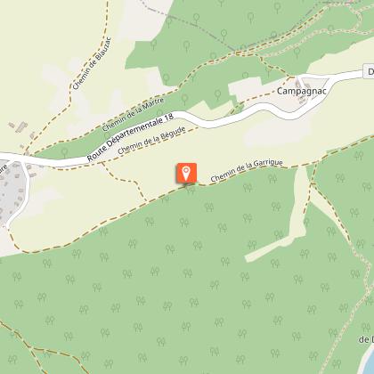This screenshot has width=374, height=374.
Task: Click the partial 'de L' label near water
Action: tap(366, 339)
